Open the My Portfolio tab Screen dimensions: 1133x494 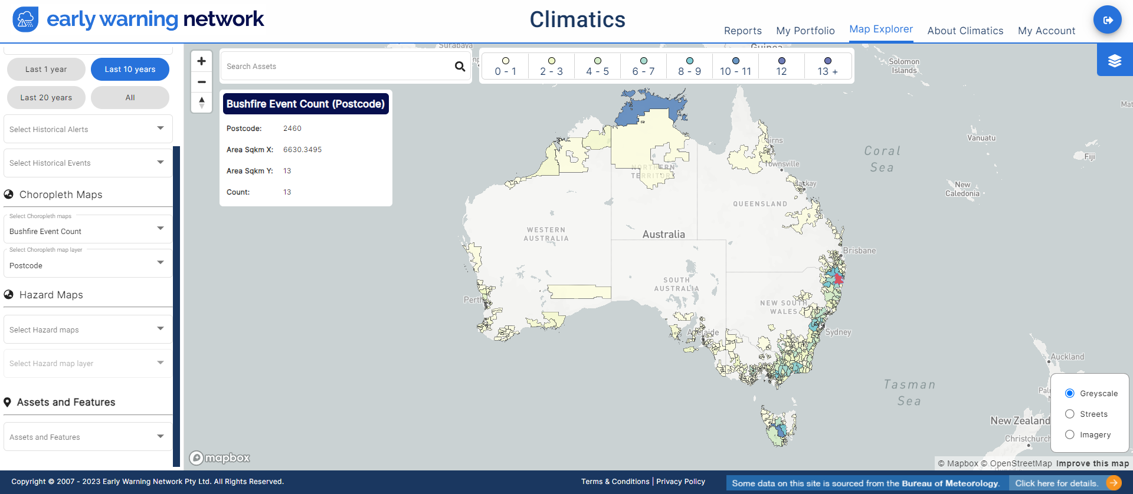[805, 31]
